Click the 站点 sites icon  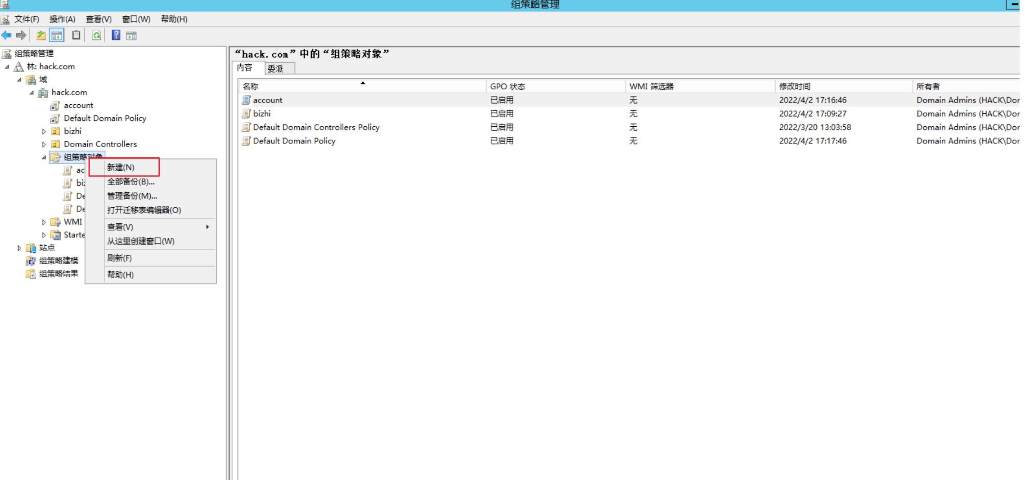[31, 248]
